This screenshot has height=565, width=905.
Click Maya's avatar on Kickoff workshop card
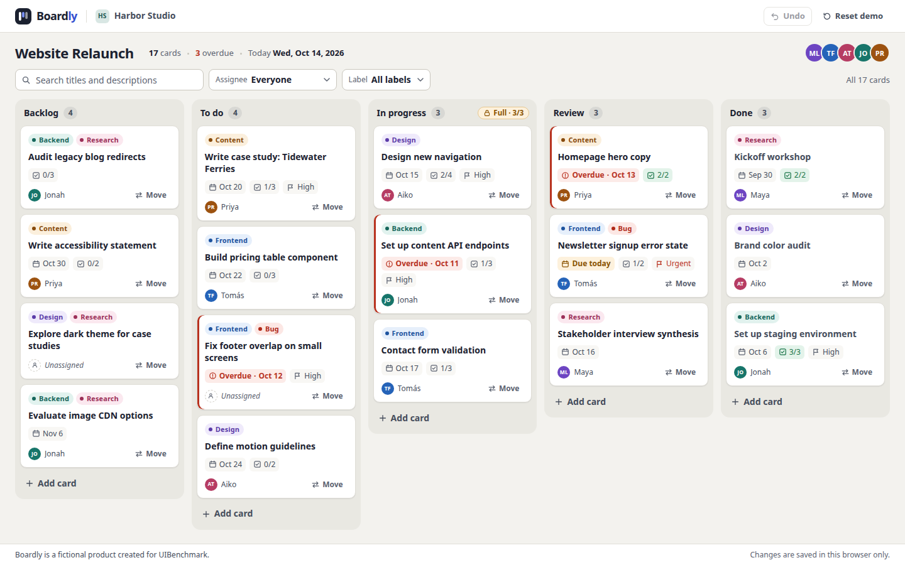[740, 195]
